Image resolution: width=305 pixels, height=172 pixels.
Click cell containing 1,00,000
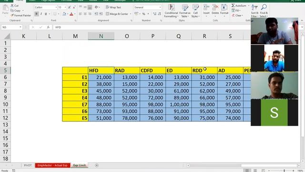[x=178, y=104]
